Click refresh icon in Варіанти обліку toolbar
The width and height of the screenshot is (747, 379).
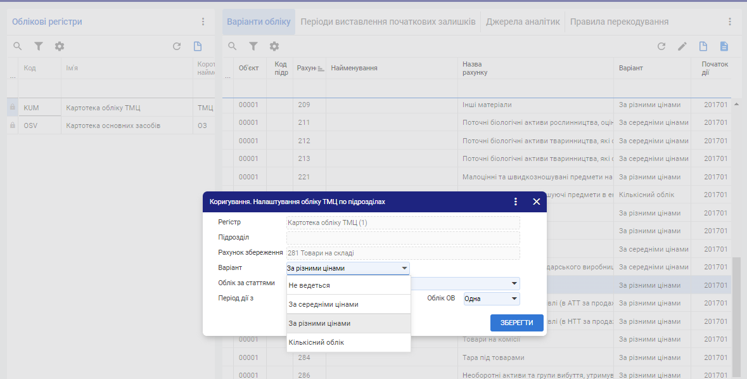click(661, 46)
